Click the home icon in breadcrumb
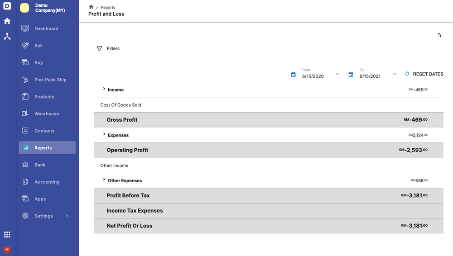The height and width of the screenshot is (256, 453). click(x=91, y=7)
